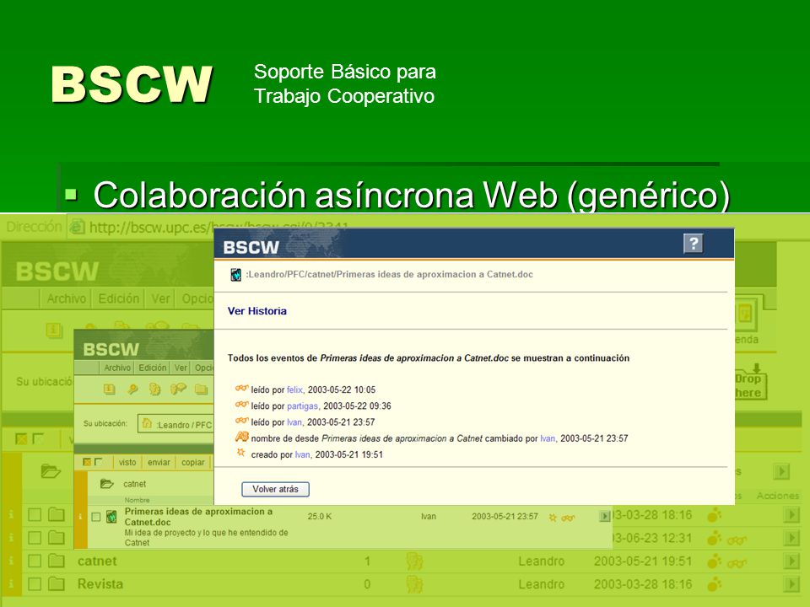Open Archivo menu in the background BSCW window
Screen dimensions: 810x607
[x=66, y=298]
